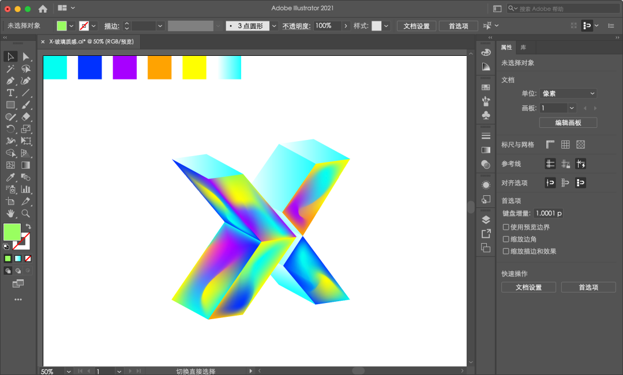Open the 样式 graphic style dropdown

(x=386, y=26)
